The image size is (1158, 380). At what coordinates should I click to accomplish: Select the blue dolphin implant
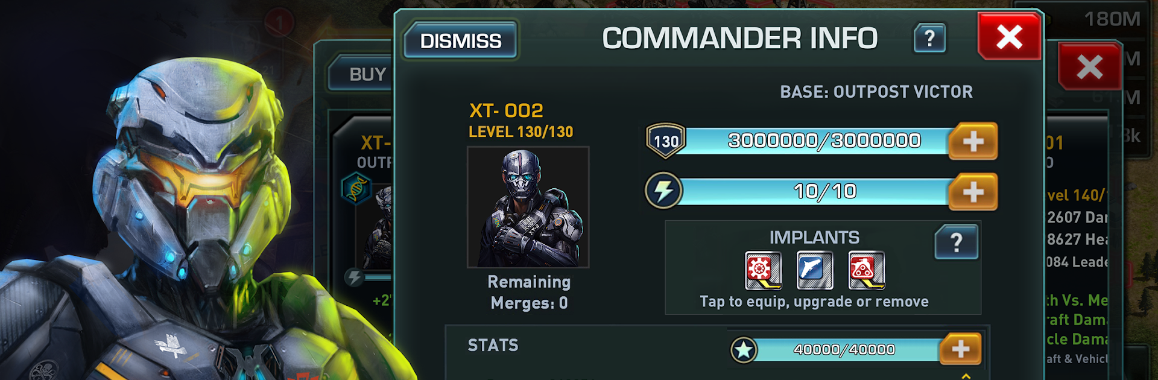point(815,270)
